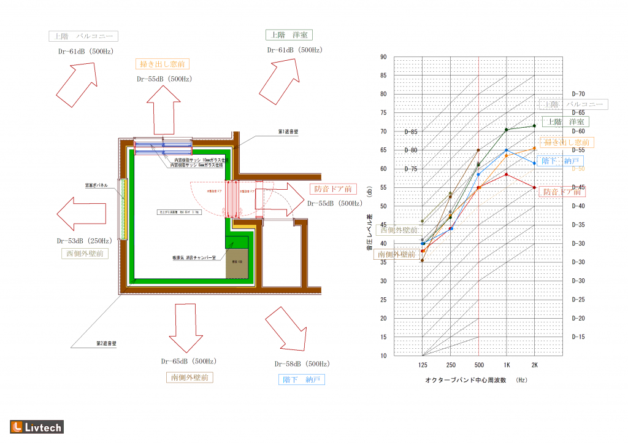
Task: Click the 1K frequency axis label
Action: (x=507, y=365)
